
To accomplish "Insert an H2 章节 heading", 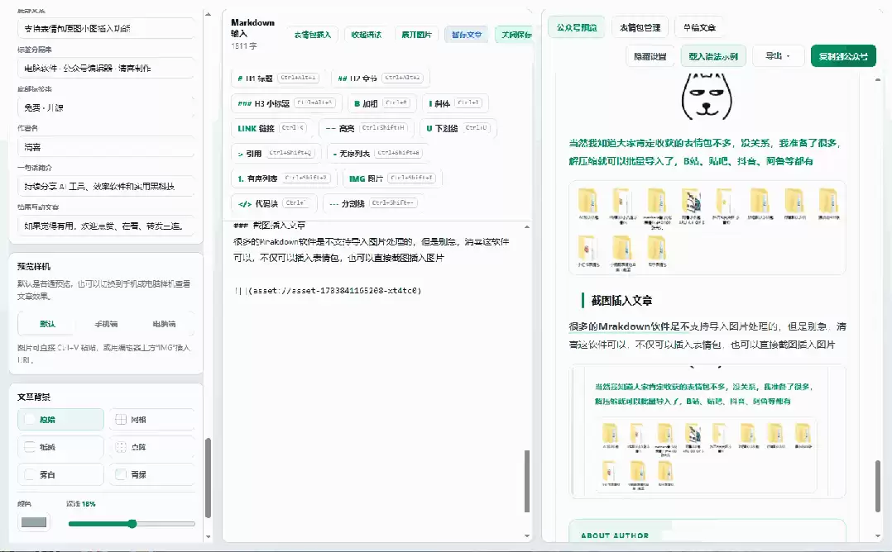I will point(380,78).
